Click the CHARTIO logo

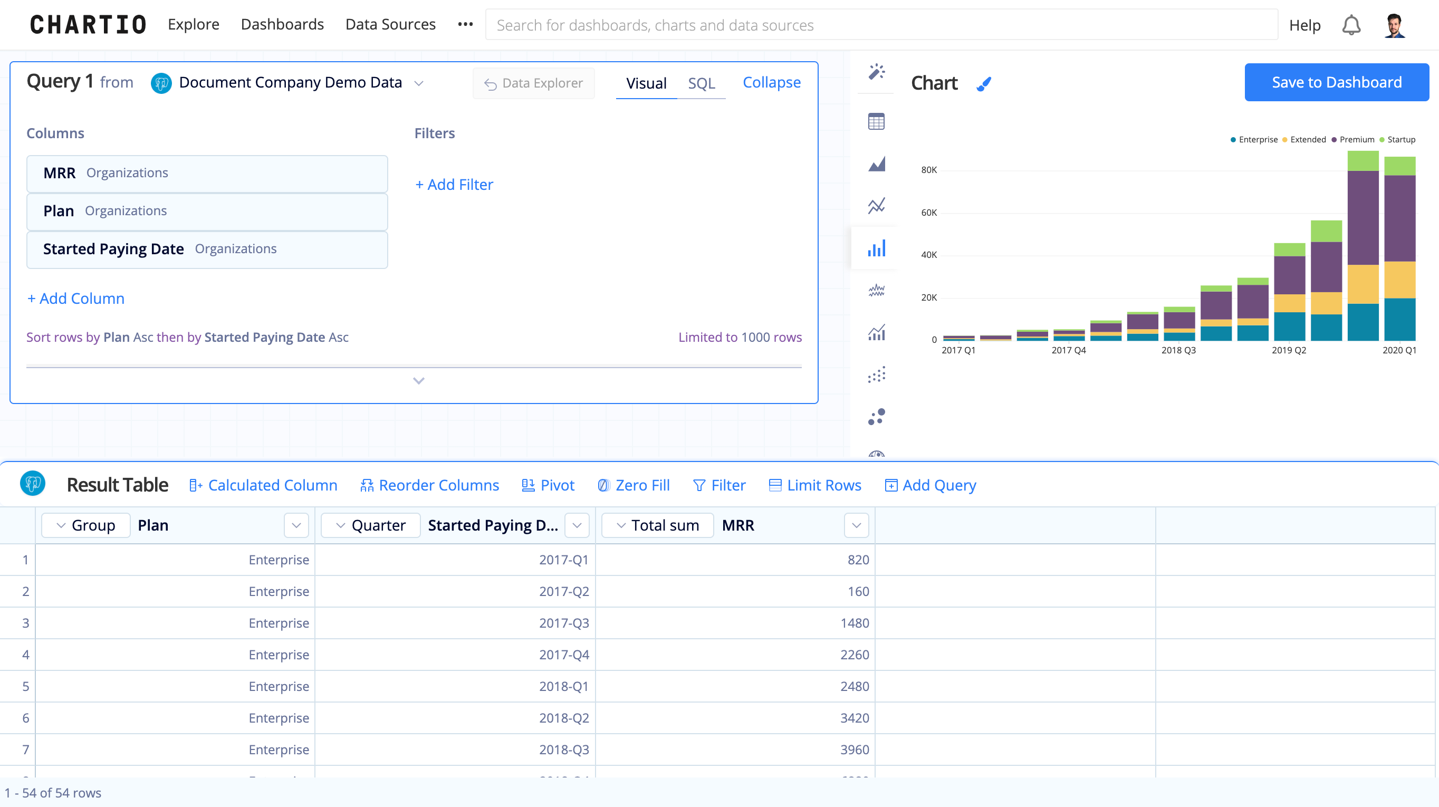88,25
